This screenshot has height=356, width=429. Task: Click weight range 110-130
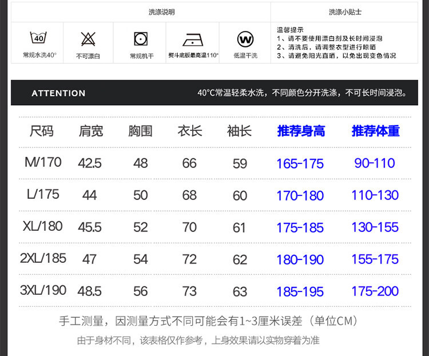(x=375, y=195)
